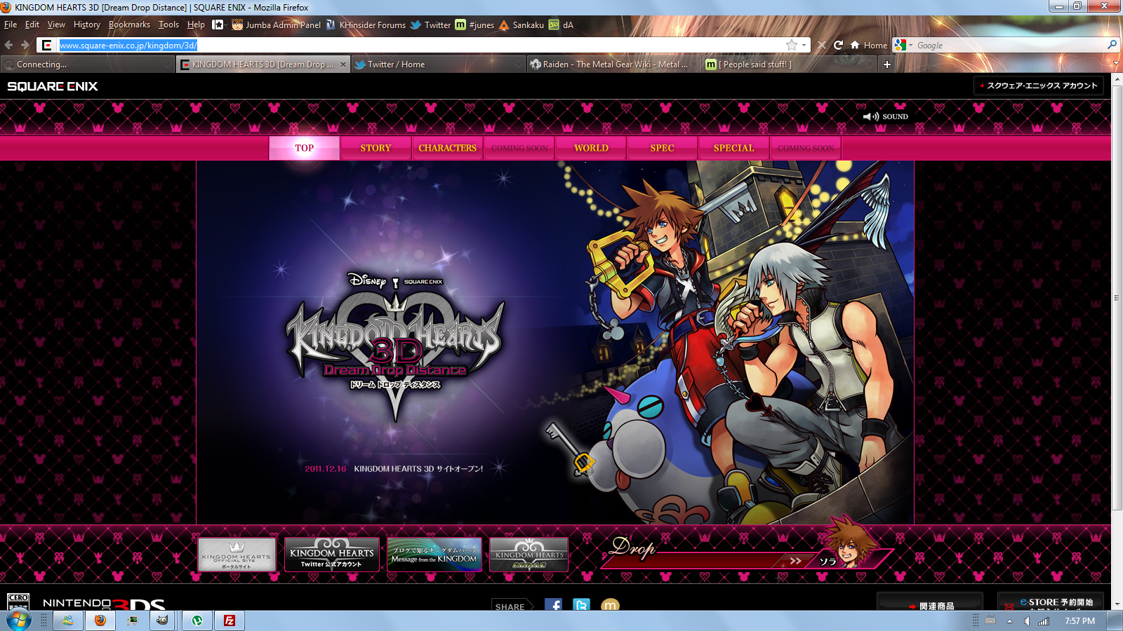The height and width of the screenshot is (631, 1123).
Task: Open the WORLD section
Action: click(x=591, y=148)
